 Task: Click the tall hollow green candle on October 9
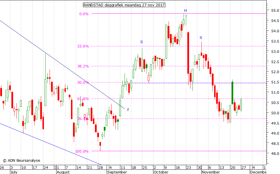pyautogui.click(x=166, y=41)
